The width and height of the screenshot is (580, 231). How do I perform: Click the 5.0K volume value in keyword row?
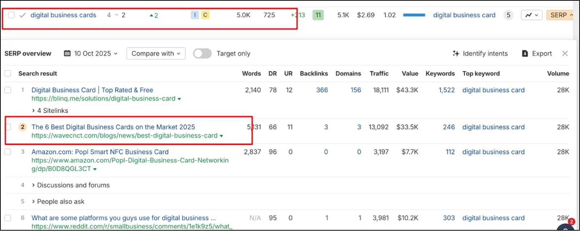point(244,15)
